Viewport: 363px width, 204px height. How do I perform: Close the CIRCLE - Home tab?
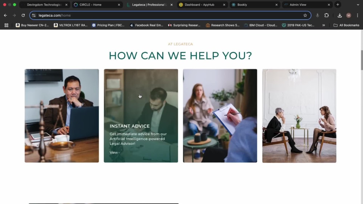pyautogui.click(x=119, y=5)
